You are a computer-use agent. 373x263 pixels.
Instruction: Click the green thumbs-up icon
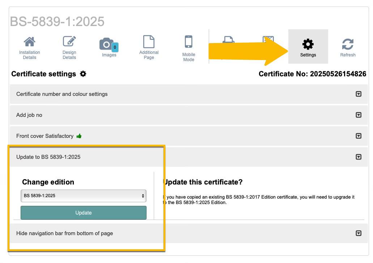pyautogui.click(x=79, y=136)
